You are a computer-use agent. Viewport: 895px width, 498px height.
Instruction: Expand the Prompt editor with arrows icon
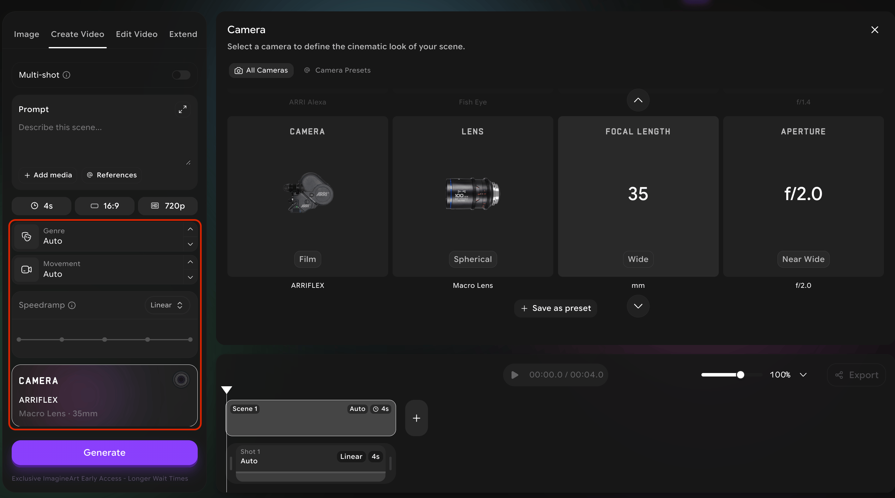tap(183, 110)
